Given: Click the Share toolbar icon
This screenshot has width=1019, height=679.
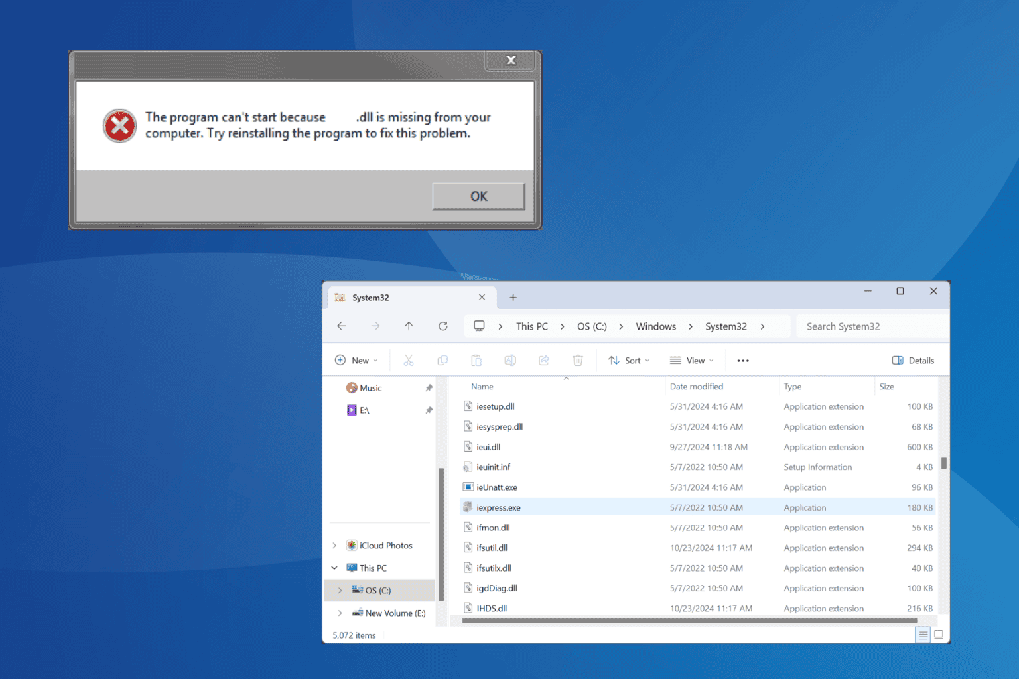Looking at the screenshot, I should coord(544,361).
